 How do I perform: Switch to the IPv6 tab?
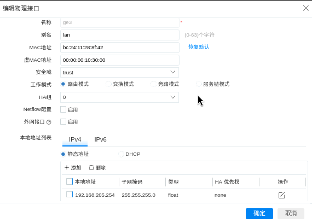pyautogui.click(x=100, y=139)
